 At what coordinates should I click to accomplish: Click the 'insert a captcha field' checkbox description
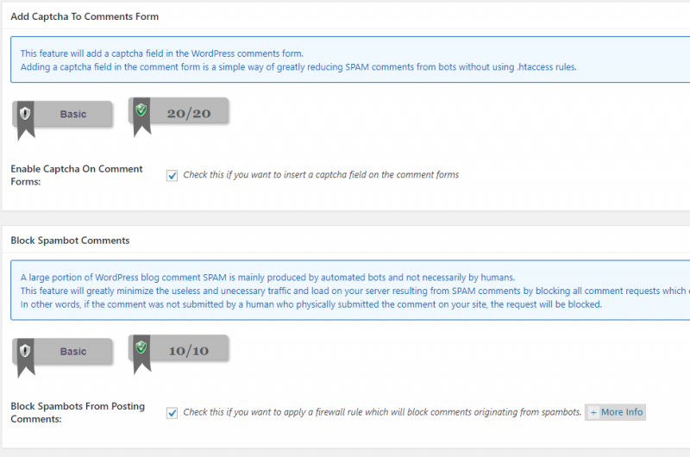[x=321, y=175]
